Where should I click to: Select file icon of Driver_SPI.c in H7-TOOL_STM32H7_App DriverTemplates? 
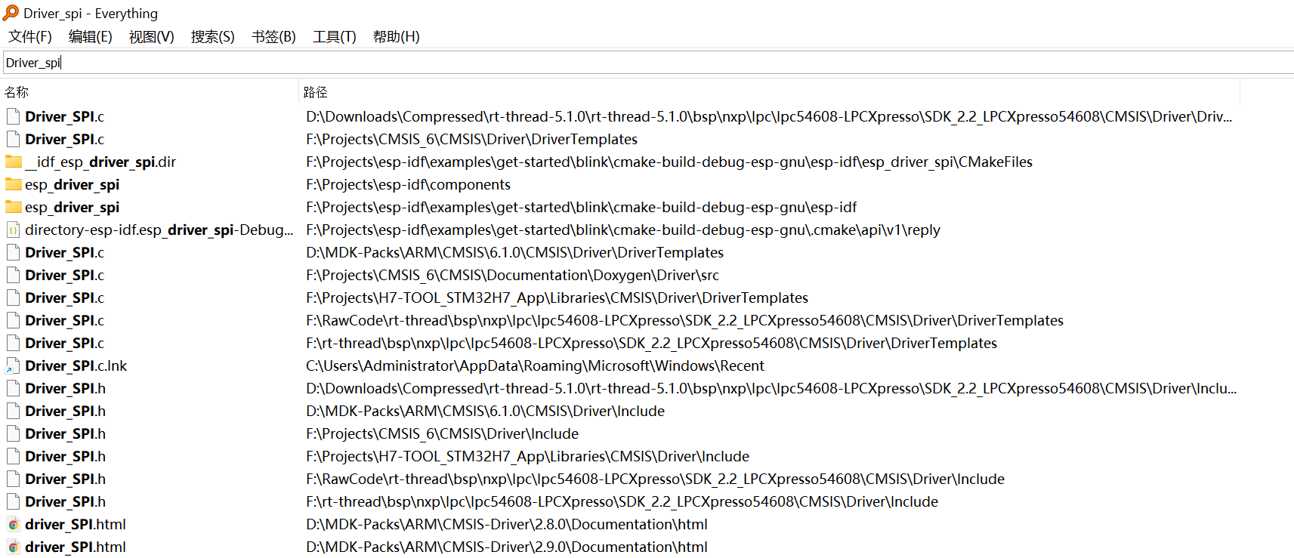click(x=13, y=297)
